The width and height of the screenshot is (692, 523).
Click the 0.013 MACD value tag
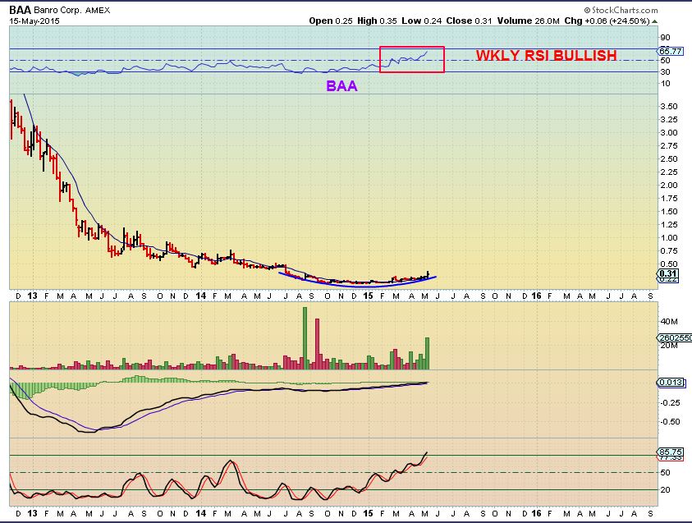671,383
